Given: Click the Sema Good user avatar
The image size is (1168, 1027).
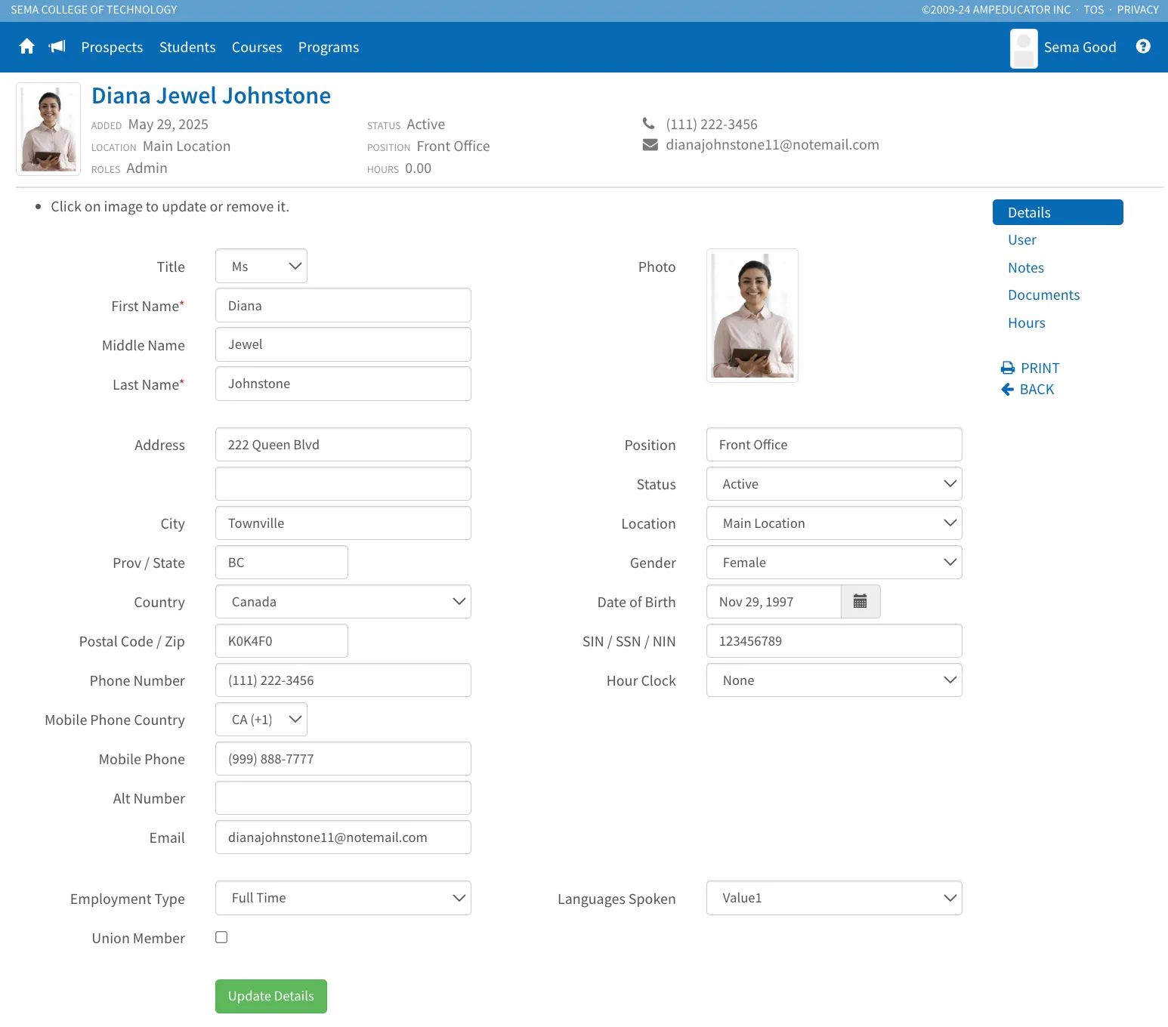Looking at the screenshot, I should coord(1024,48).
